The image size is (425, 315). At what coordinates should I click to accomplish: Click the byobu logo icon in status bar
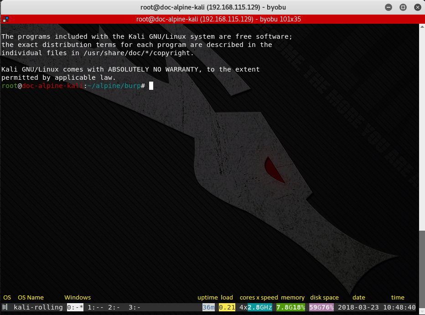[5, 307]
